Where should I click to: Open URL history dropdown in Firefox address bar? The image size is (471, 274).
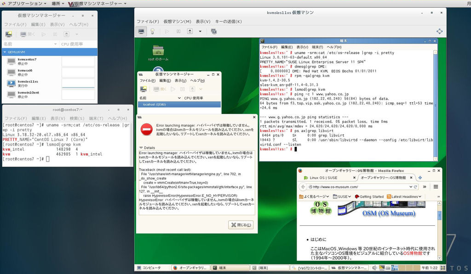[411, 187]
